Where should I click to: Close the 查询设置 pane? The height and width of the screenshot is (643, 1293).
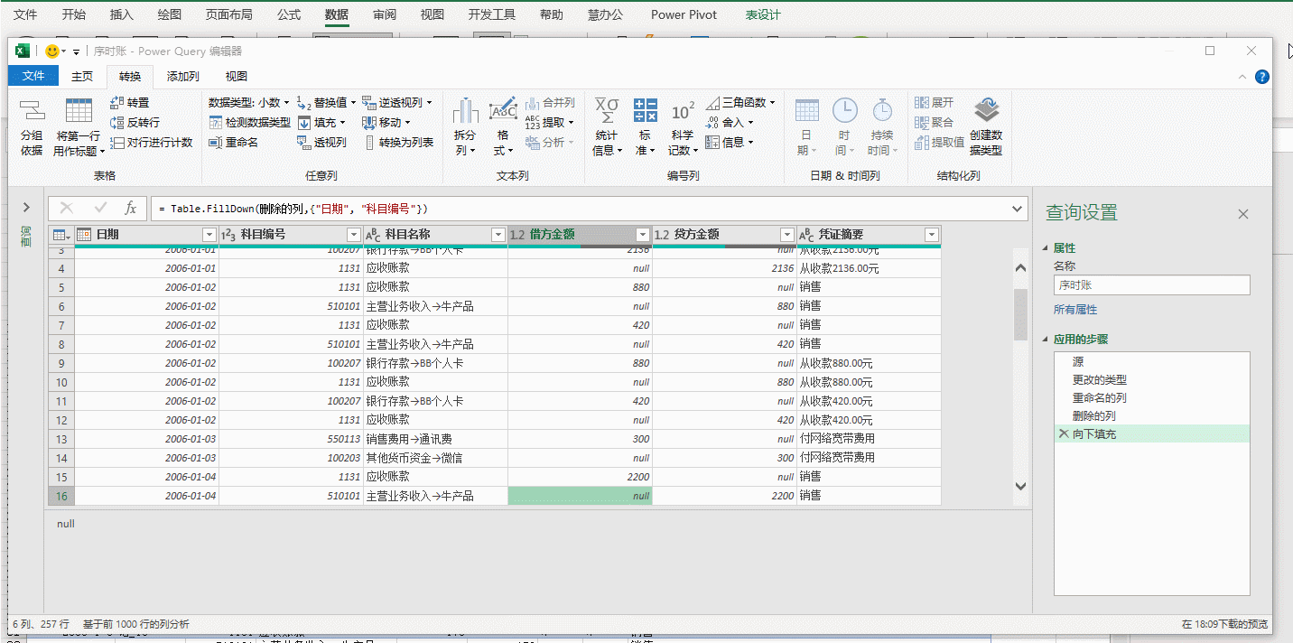(1243, 214)
